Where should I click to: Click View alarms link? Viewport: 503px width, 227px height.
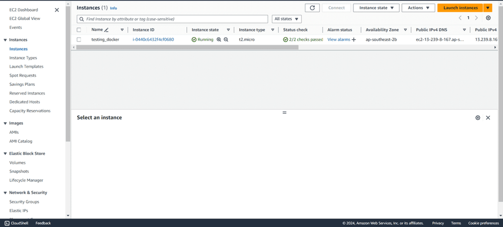click(339, 40)
